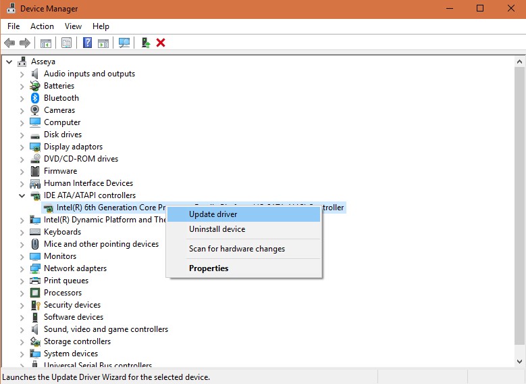This screenshot has height=384, width=526.
Task: Click the green-arrow Update driver toolbar icon
Action: 145,43
